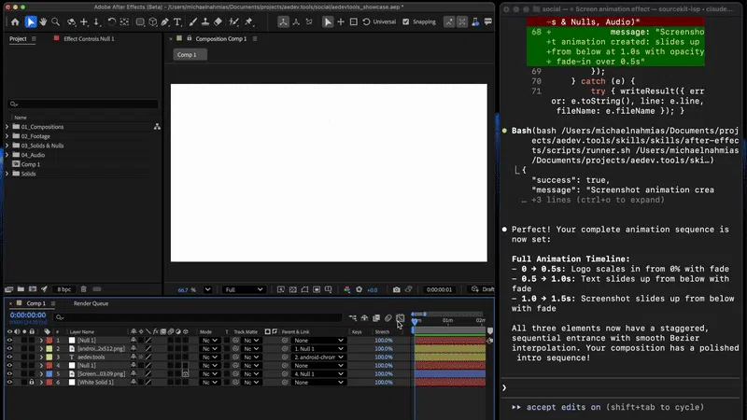The image size is (747, 420).
Task: Toggle the Snapping checkbox
Action: click(x=406, y=21)
